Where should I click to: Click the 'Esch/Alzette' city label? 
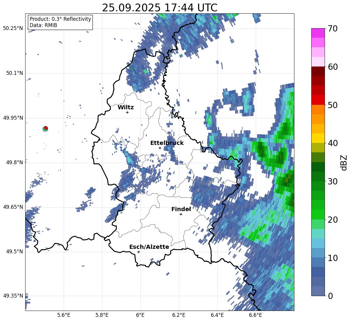[149, 247]
